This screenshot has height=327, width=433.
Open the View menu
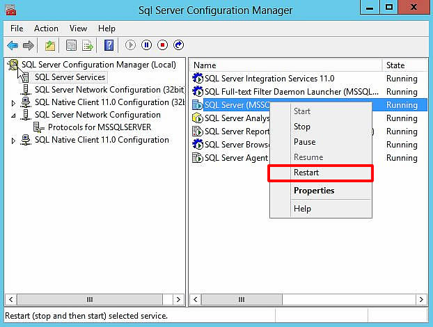click(x=78, y=29)
